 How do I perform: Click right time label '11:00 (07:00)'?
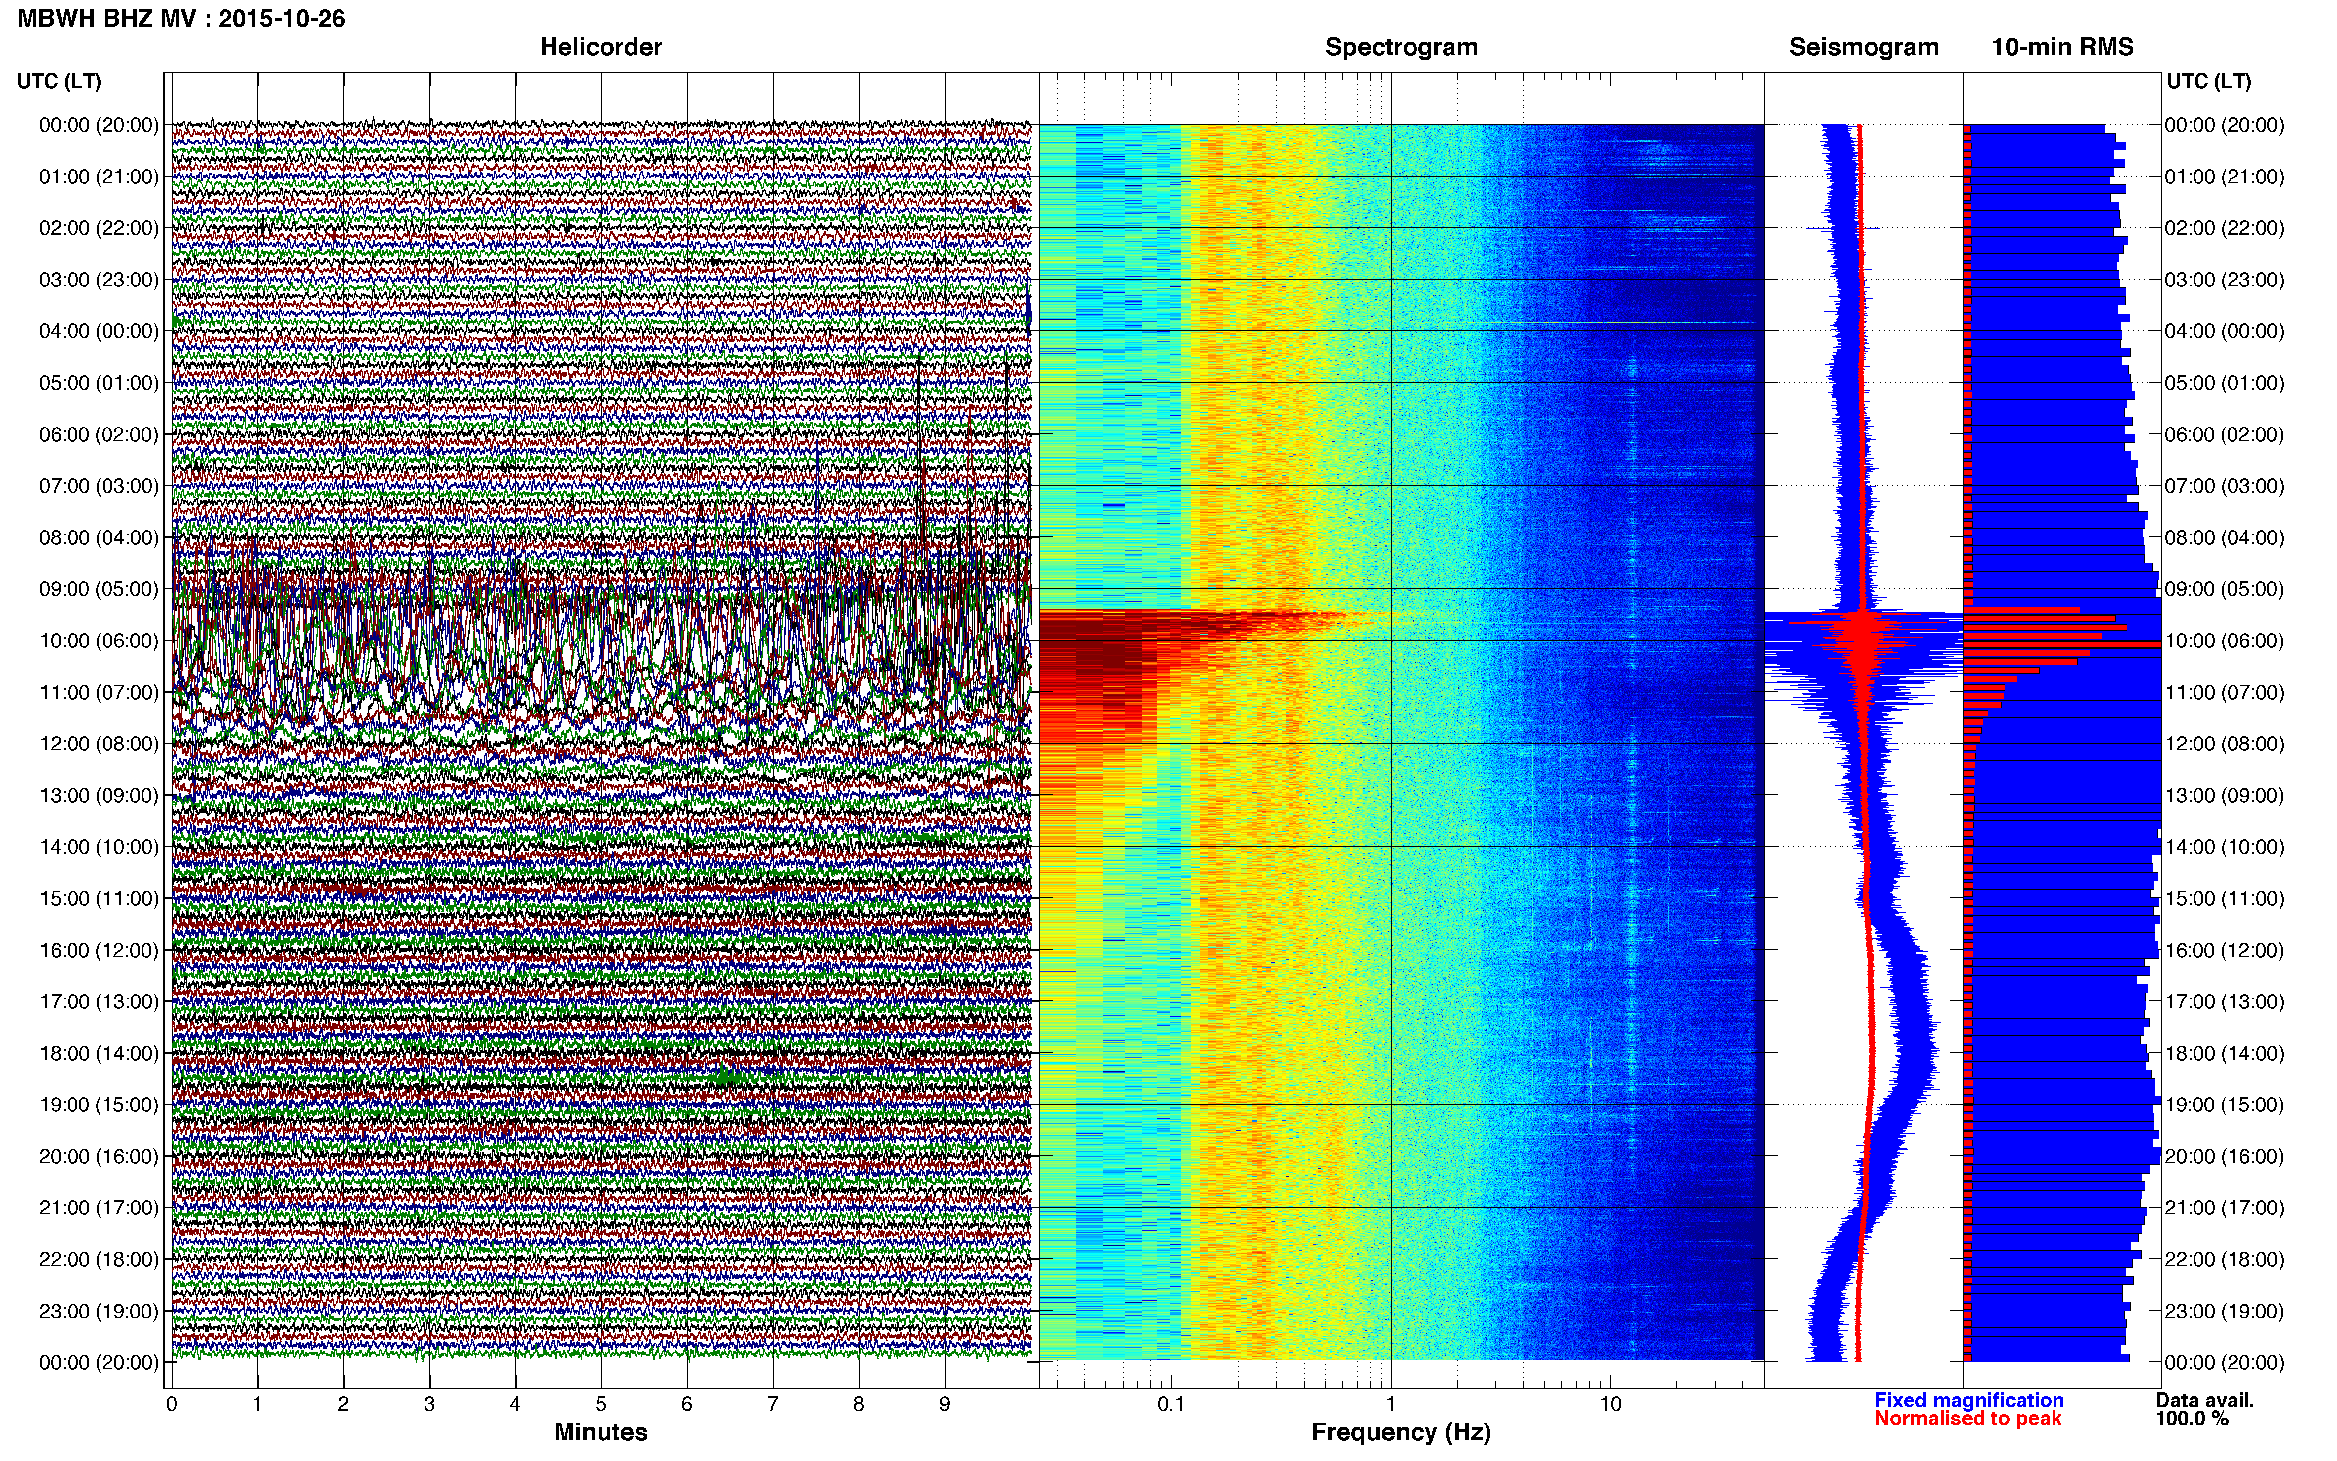click(2224, 693)
